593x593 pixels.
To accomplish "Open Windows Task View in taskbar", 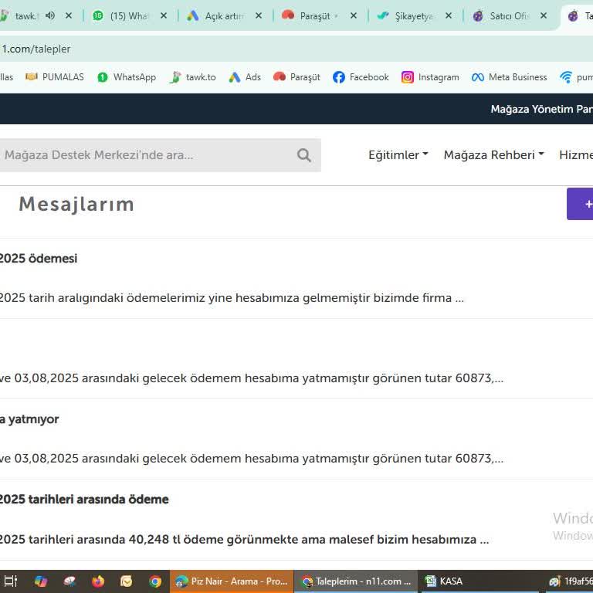I will (x=11, y=581).
